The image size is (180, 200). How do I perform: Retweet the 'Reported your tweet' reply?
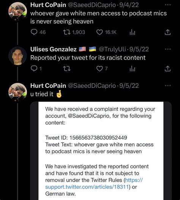pos(67,69)
